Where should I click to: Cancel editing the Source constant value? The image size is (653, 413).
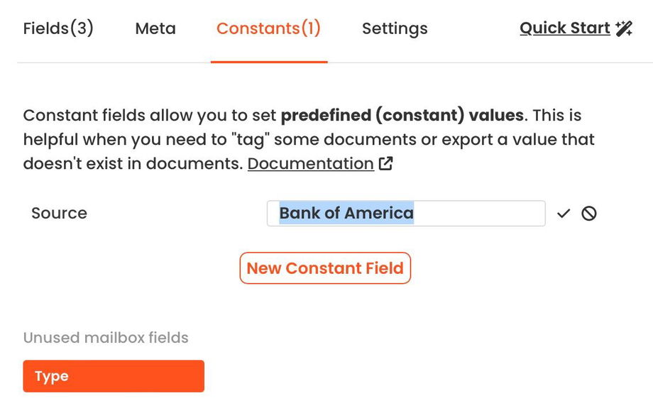point(588,214)
